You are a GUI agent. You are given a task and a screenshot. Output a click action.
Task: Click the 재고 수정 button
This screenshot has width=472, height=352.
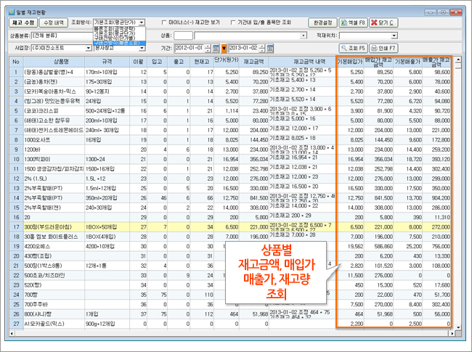point(23,22)
